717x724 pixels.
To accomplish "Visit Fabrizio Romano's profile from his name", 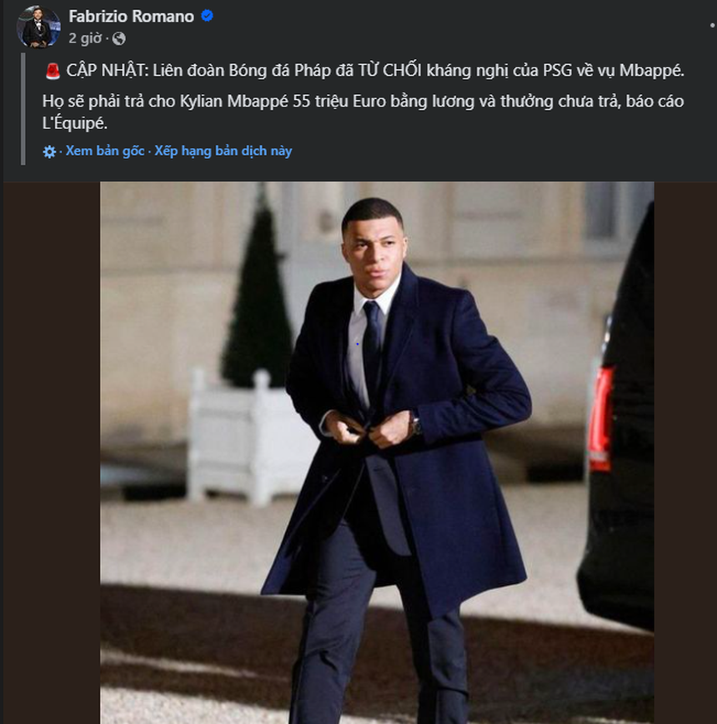I will [122, 14].
